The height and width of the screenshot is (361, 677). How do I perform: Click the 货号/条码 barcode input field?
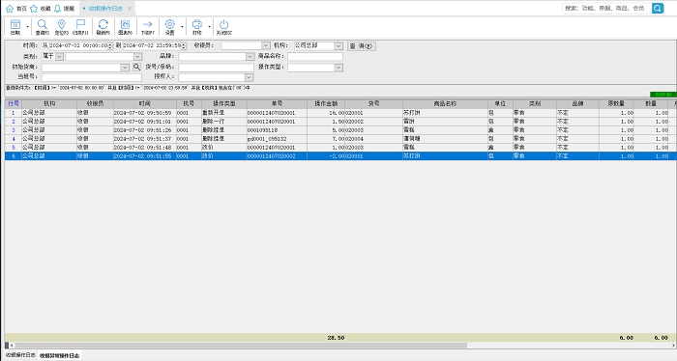click(x=216, y=68)
